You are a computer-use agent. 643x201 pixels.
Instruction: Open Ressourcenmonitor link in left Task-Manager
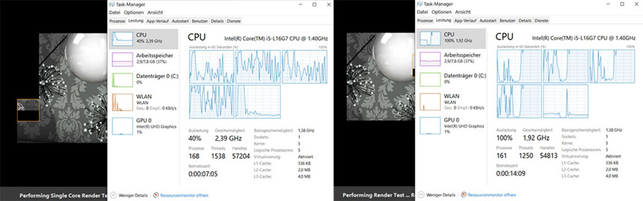pos(181,195)
